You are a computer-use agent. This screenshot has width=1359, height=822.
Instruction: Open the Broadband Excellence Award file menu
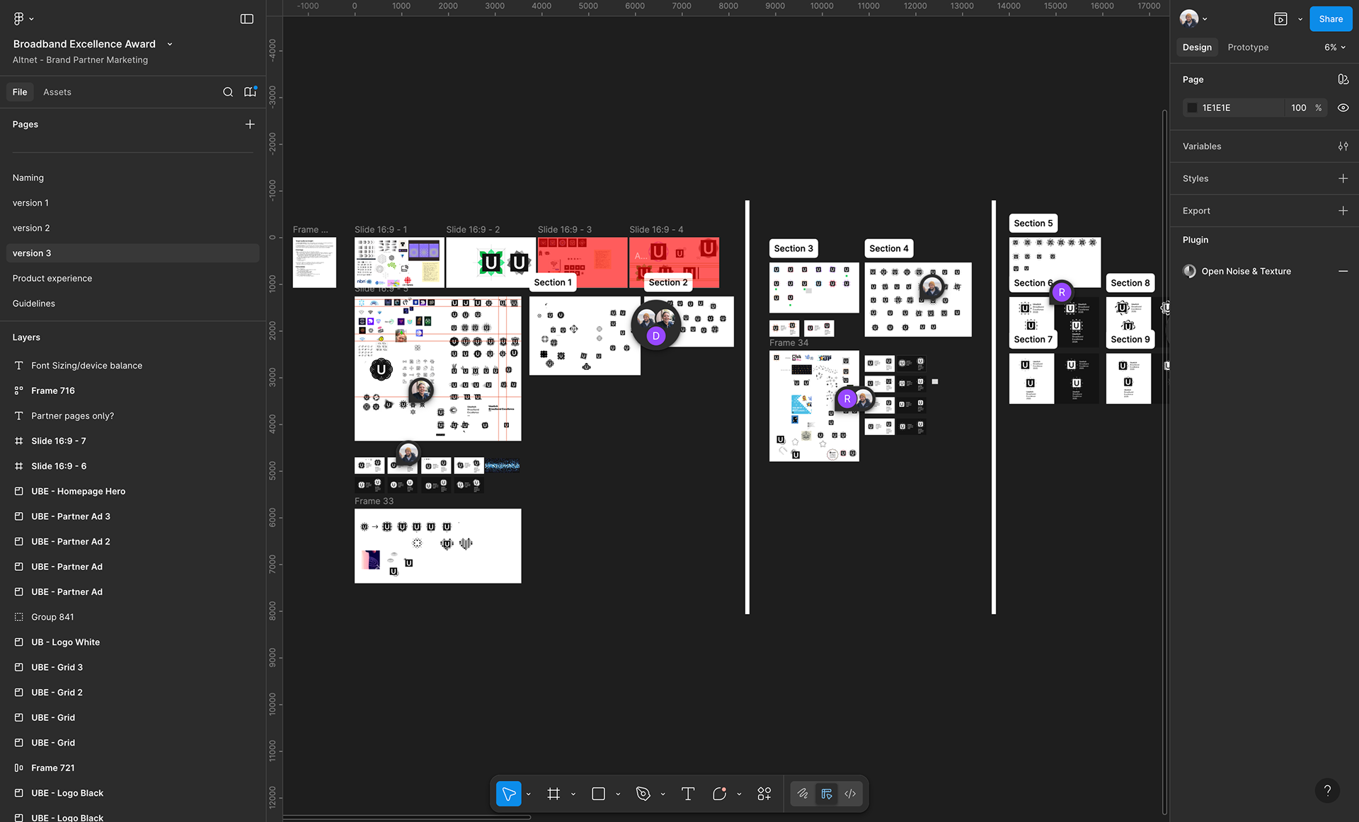(169, 44)
